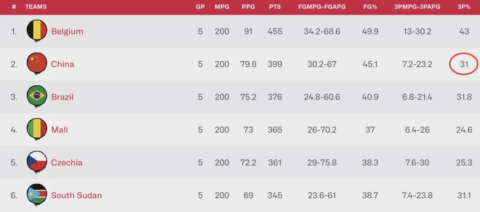Open the Czechia team link
The width and height of the screenshot is (480, 212).
[67, 163]
